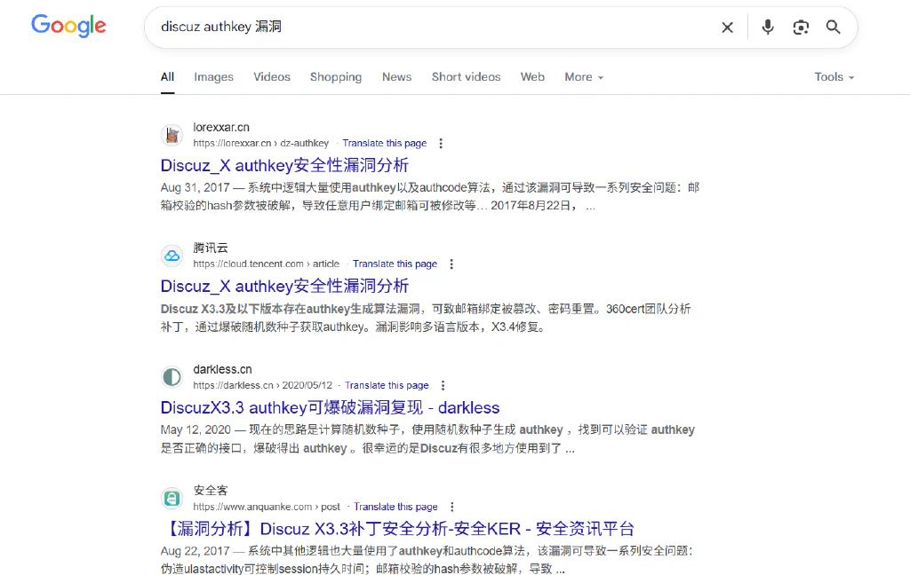Open three-dot menu for anquanke.com result
910x575 pixels.
pyautogui.click(x=452, y=507)
